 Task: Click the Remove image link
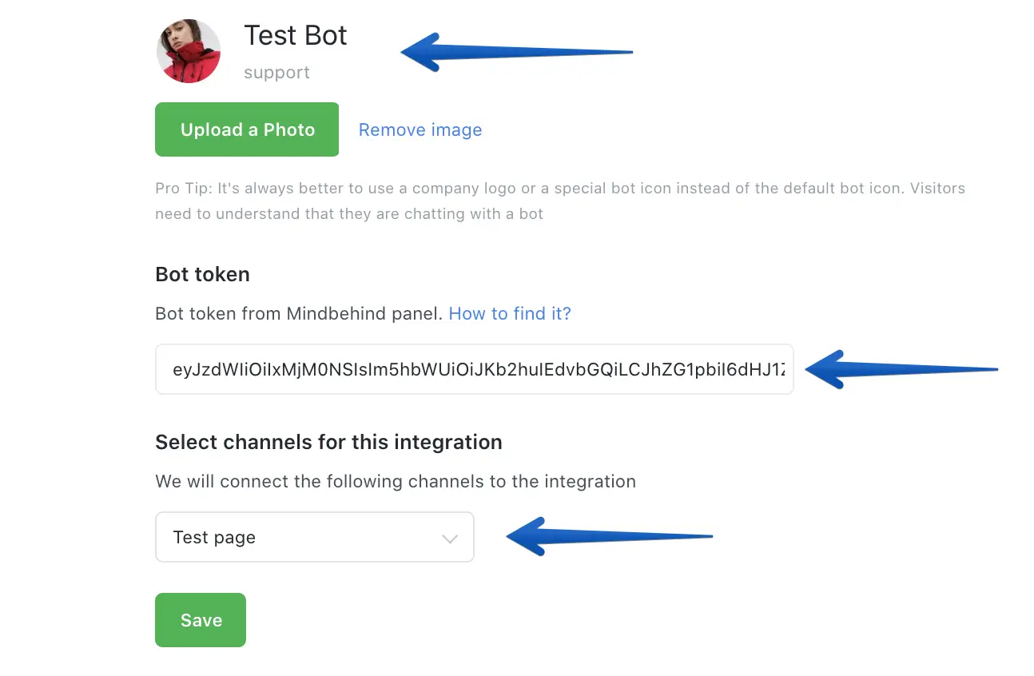pos(420,130)
